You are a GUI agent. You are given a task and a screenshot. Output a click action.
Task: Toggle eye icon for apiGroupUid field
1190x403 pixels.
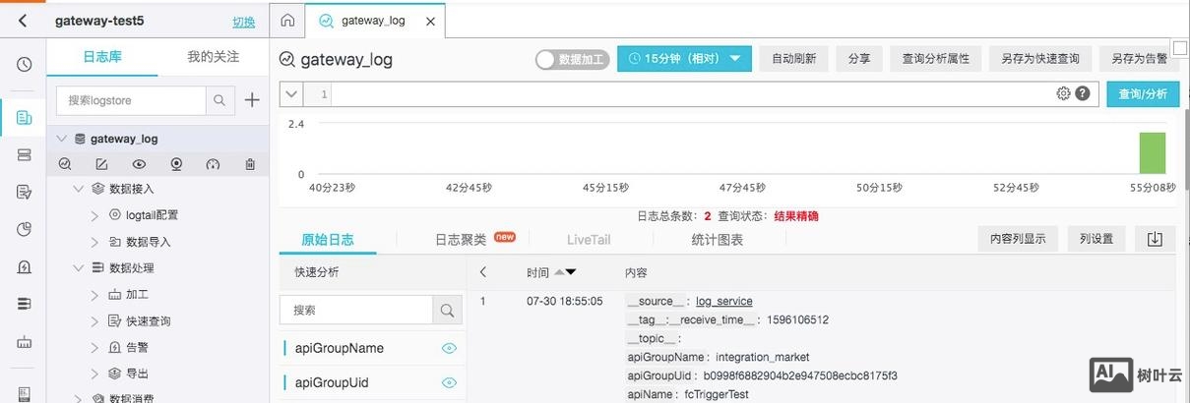449,382
